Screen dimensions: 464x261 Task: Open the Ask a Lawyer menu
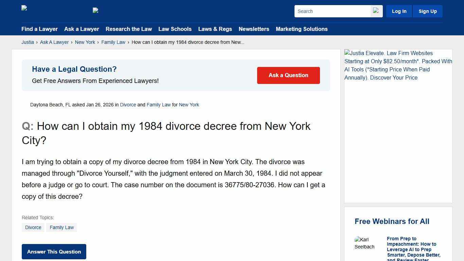[82, 29]
